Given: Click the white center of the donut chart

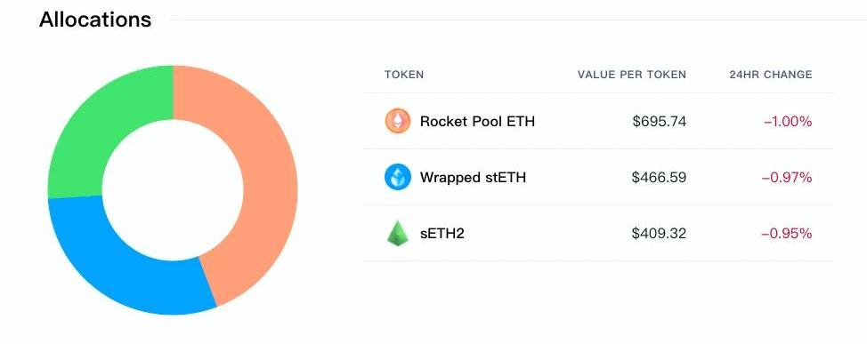Looking at the screenshot, I should [173, 190].
